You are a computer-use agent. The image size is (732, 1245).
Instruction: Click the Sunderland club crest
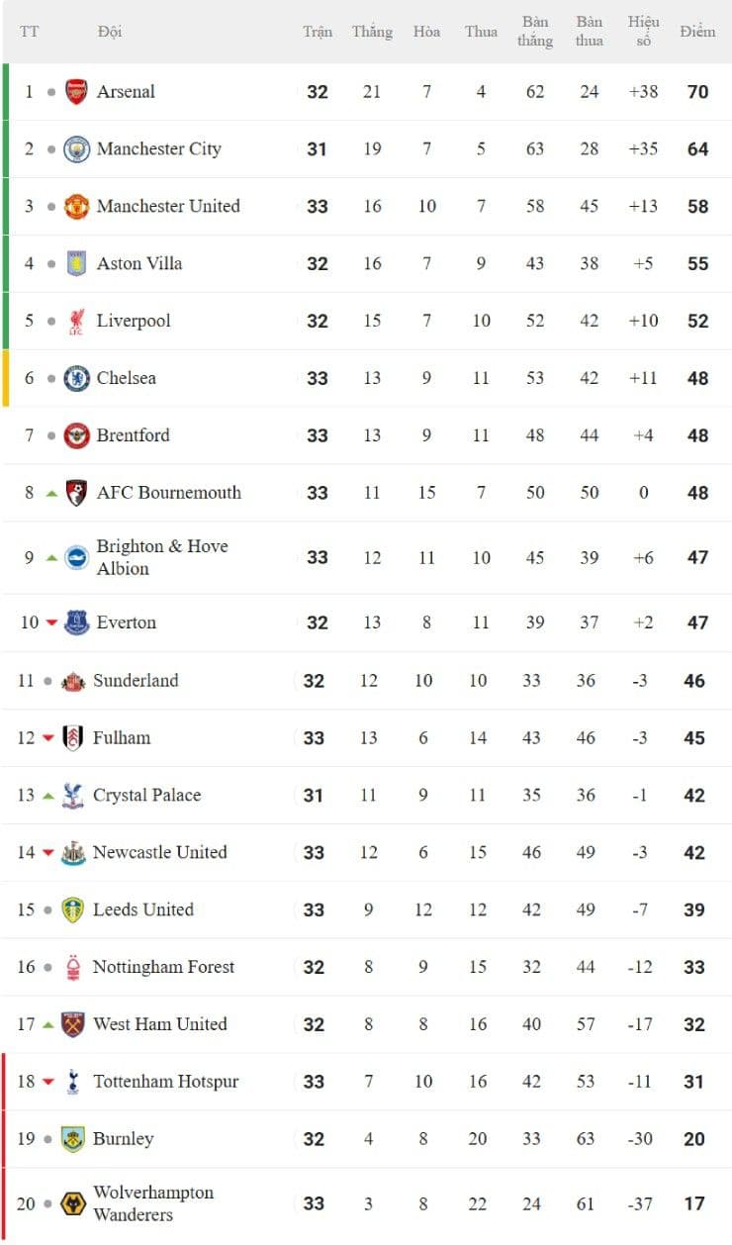73,681
